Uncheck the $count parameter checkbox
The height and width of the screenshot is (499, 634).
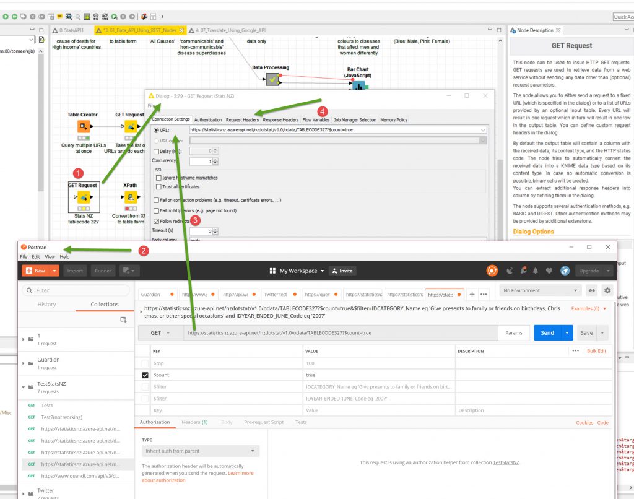point(145,375)
